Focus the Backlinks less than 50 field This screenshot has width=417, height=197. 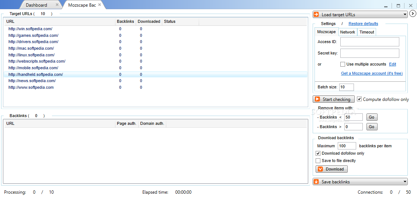tap(354, 117)
